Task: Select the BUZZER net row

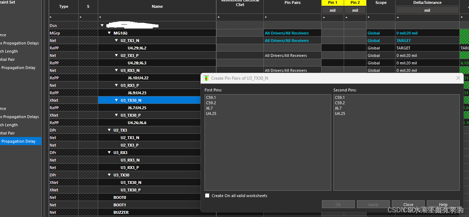Action: pyautogui.click(x=121, y=212)
